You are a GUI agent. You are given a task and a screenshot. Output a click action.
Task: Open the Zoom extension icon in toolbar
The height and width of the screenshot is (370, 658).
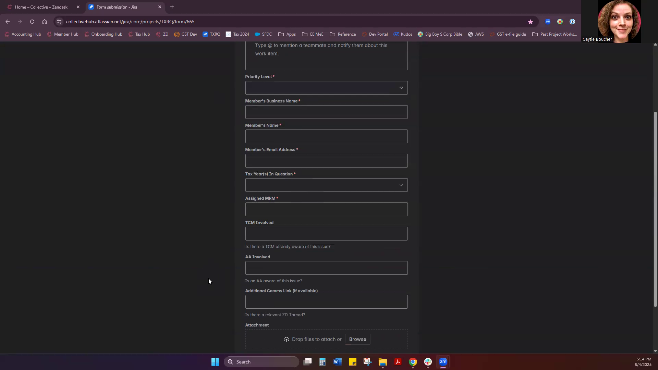548,22
